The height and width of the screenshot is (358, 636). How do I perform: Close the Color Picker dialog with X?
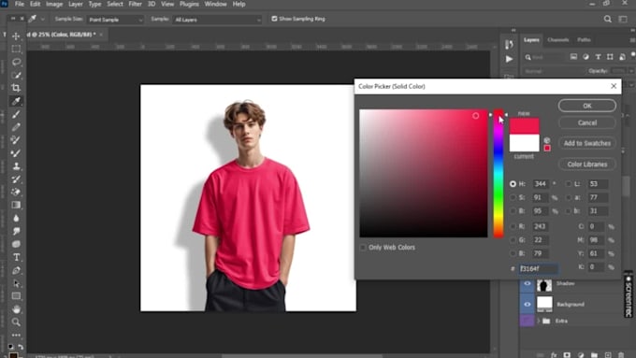tap(614, 86)
